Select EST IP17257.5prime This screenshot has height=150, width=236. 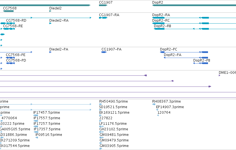point(47,124)
